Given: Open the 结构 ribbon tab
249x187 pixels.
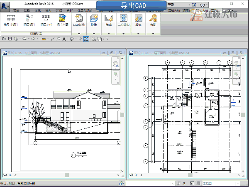Looking at the screenshot, I should tap(27, 10).
